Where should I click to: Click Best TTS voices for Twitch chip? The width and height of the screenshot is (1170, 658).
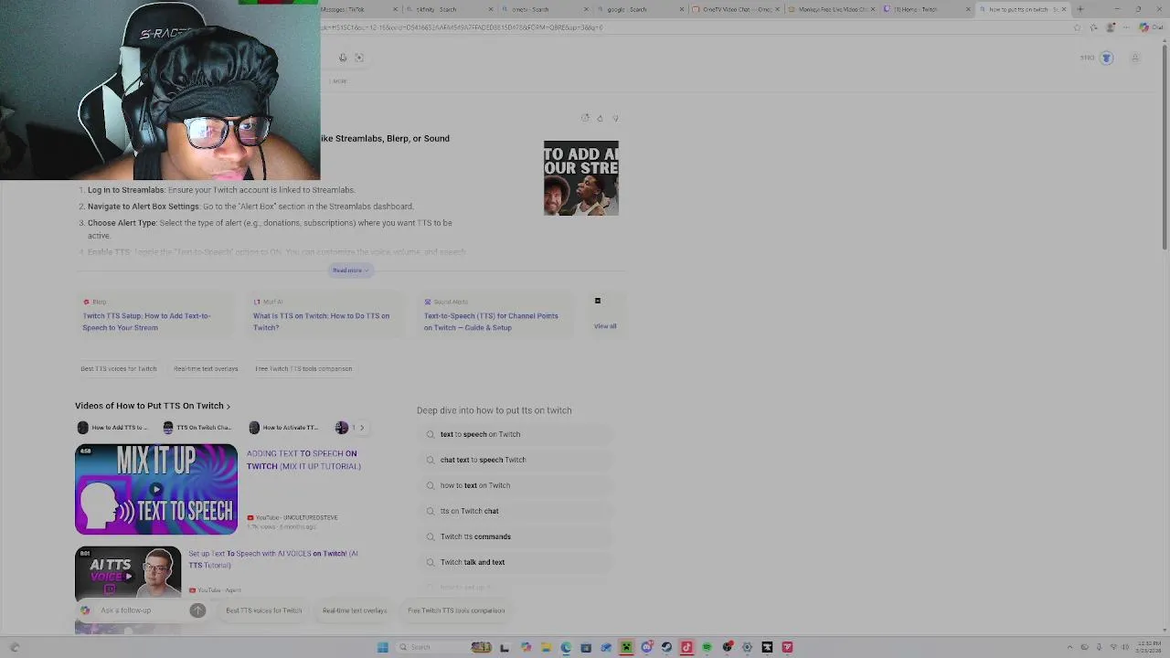point(119,369)
